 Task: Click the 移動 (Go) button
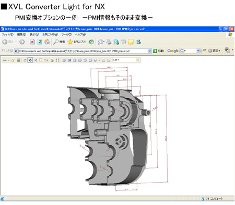tap(158, 51)
